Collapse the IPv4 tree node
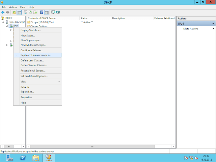Viewport: 216px width, 162px height. coord(7,26)
